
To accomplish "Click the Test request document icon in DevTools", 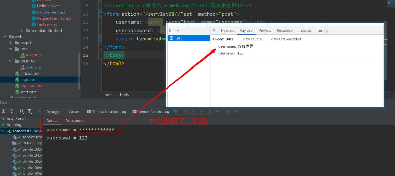I will click(x=171, y=38).
